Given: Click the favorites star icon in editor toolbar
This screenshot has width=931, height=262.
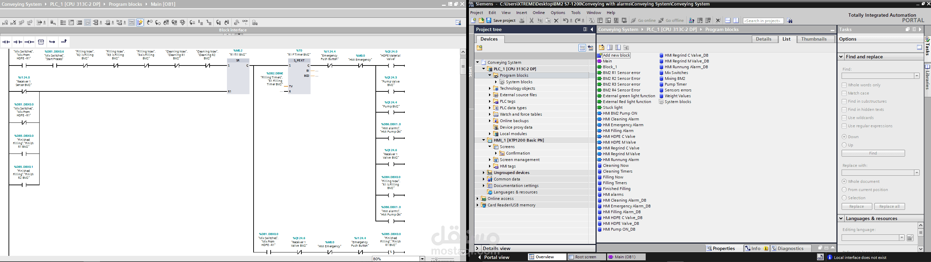Looking at the screenshot, I should [140, 23].
